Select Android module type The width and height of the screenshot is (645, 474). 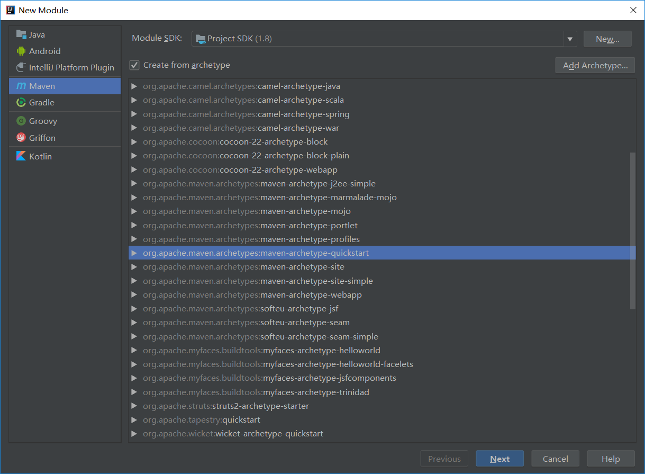[x=65, y=51]
